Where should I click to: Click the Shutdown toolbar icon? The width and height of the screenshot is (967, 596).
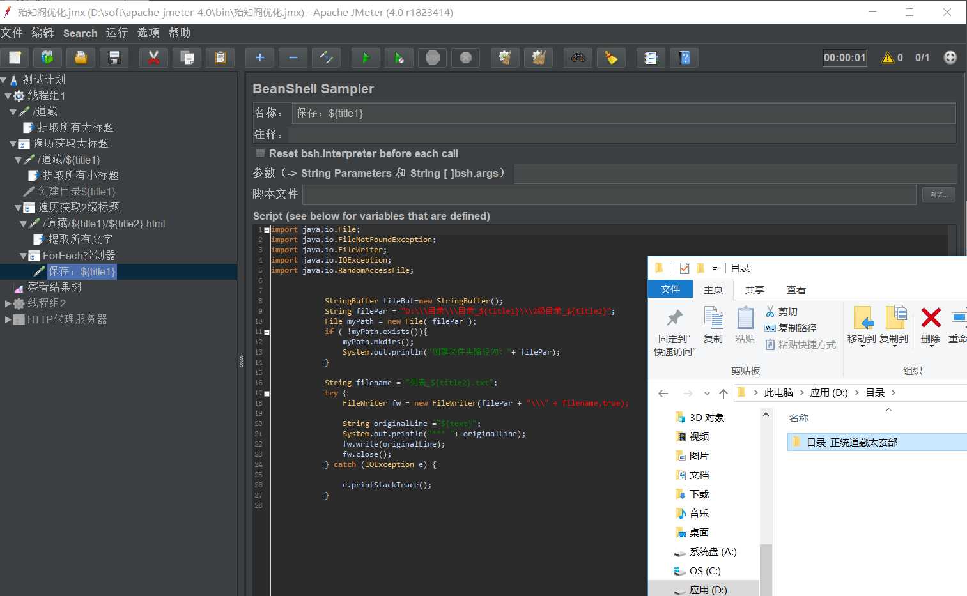coord(466,57)
